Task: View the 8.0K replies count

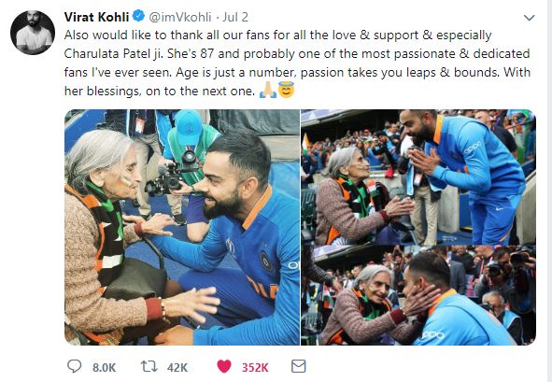Action: pyautogui.click(x=105, y=368)
